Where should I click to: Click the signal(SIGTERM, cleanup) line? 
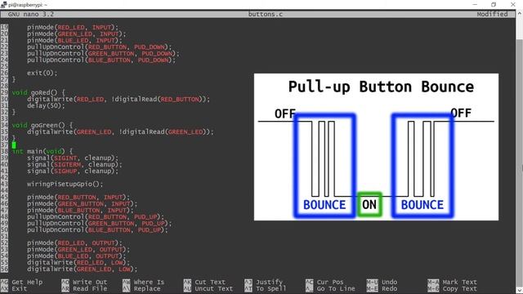(74, 164)
